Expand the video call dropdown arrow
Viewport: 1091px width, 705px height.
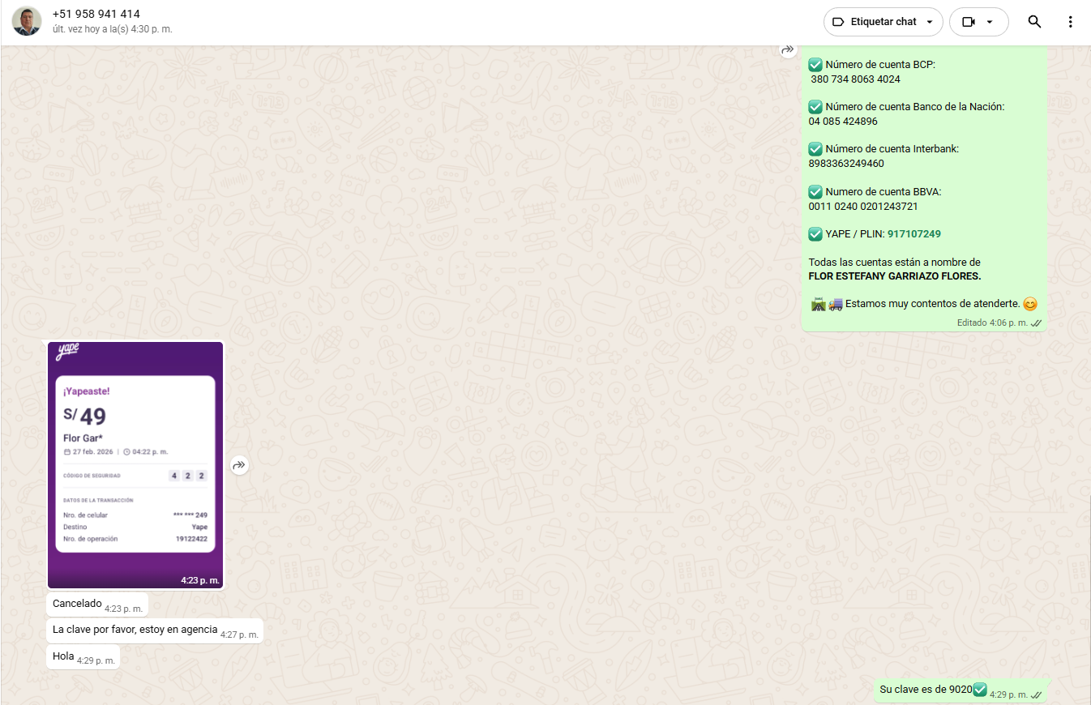[x=990, y=22]
